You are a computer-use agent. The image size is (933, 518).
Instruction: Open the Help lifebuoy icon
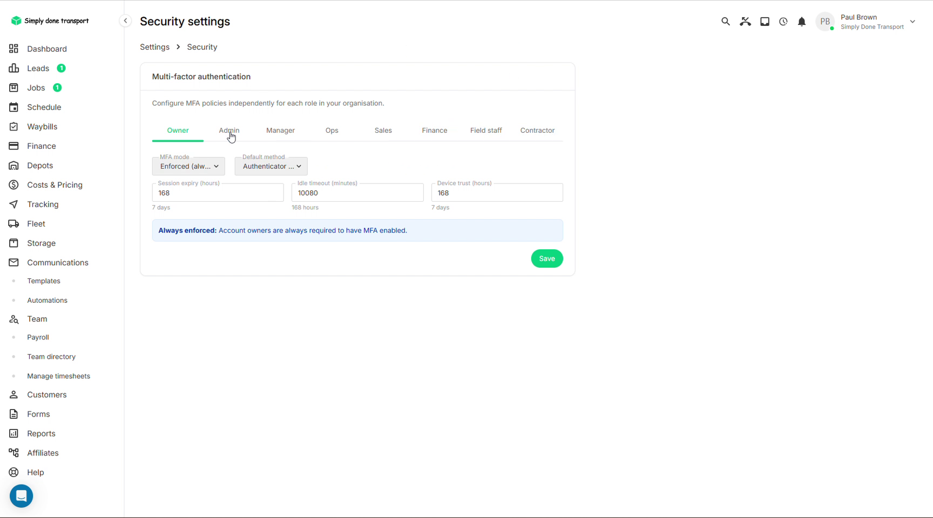[x=13, y=472]
